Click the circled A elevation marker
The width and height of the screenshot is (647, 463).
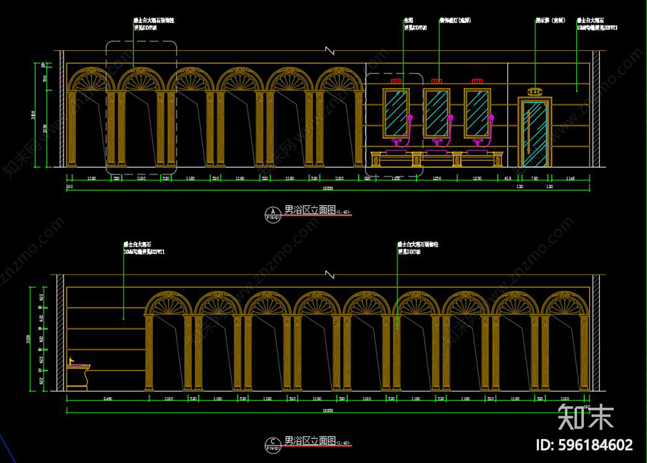pos(273,215)
